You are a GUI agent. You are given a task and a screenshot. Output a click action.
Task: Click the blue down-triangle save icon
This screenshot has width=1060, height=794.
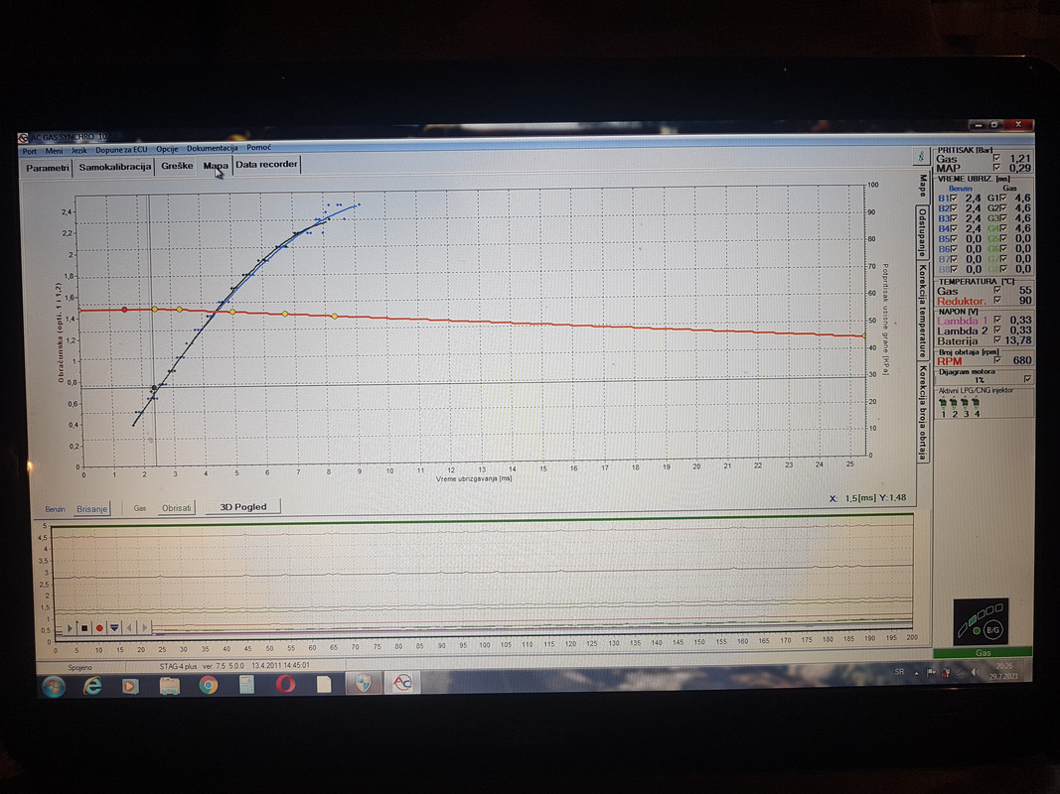coord(114,628)
